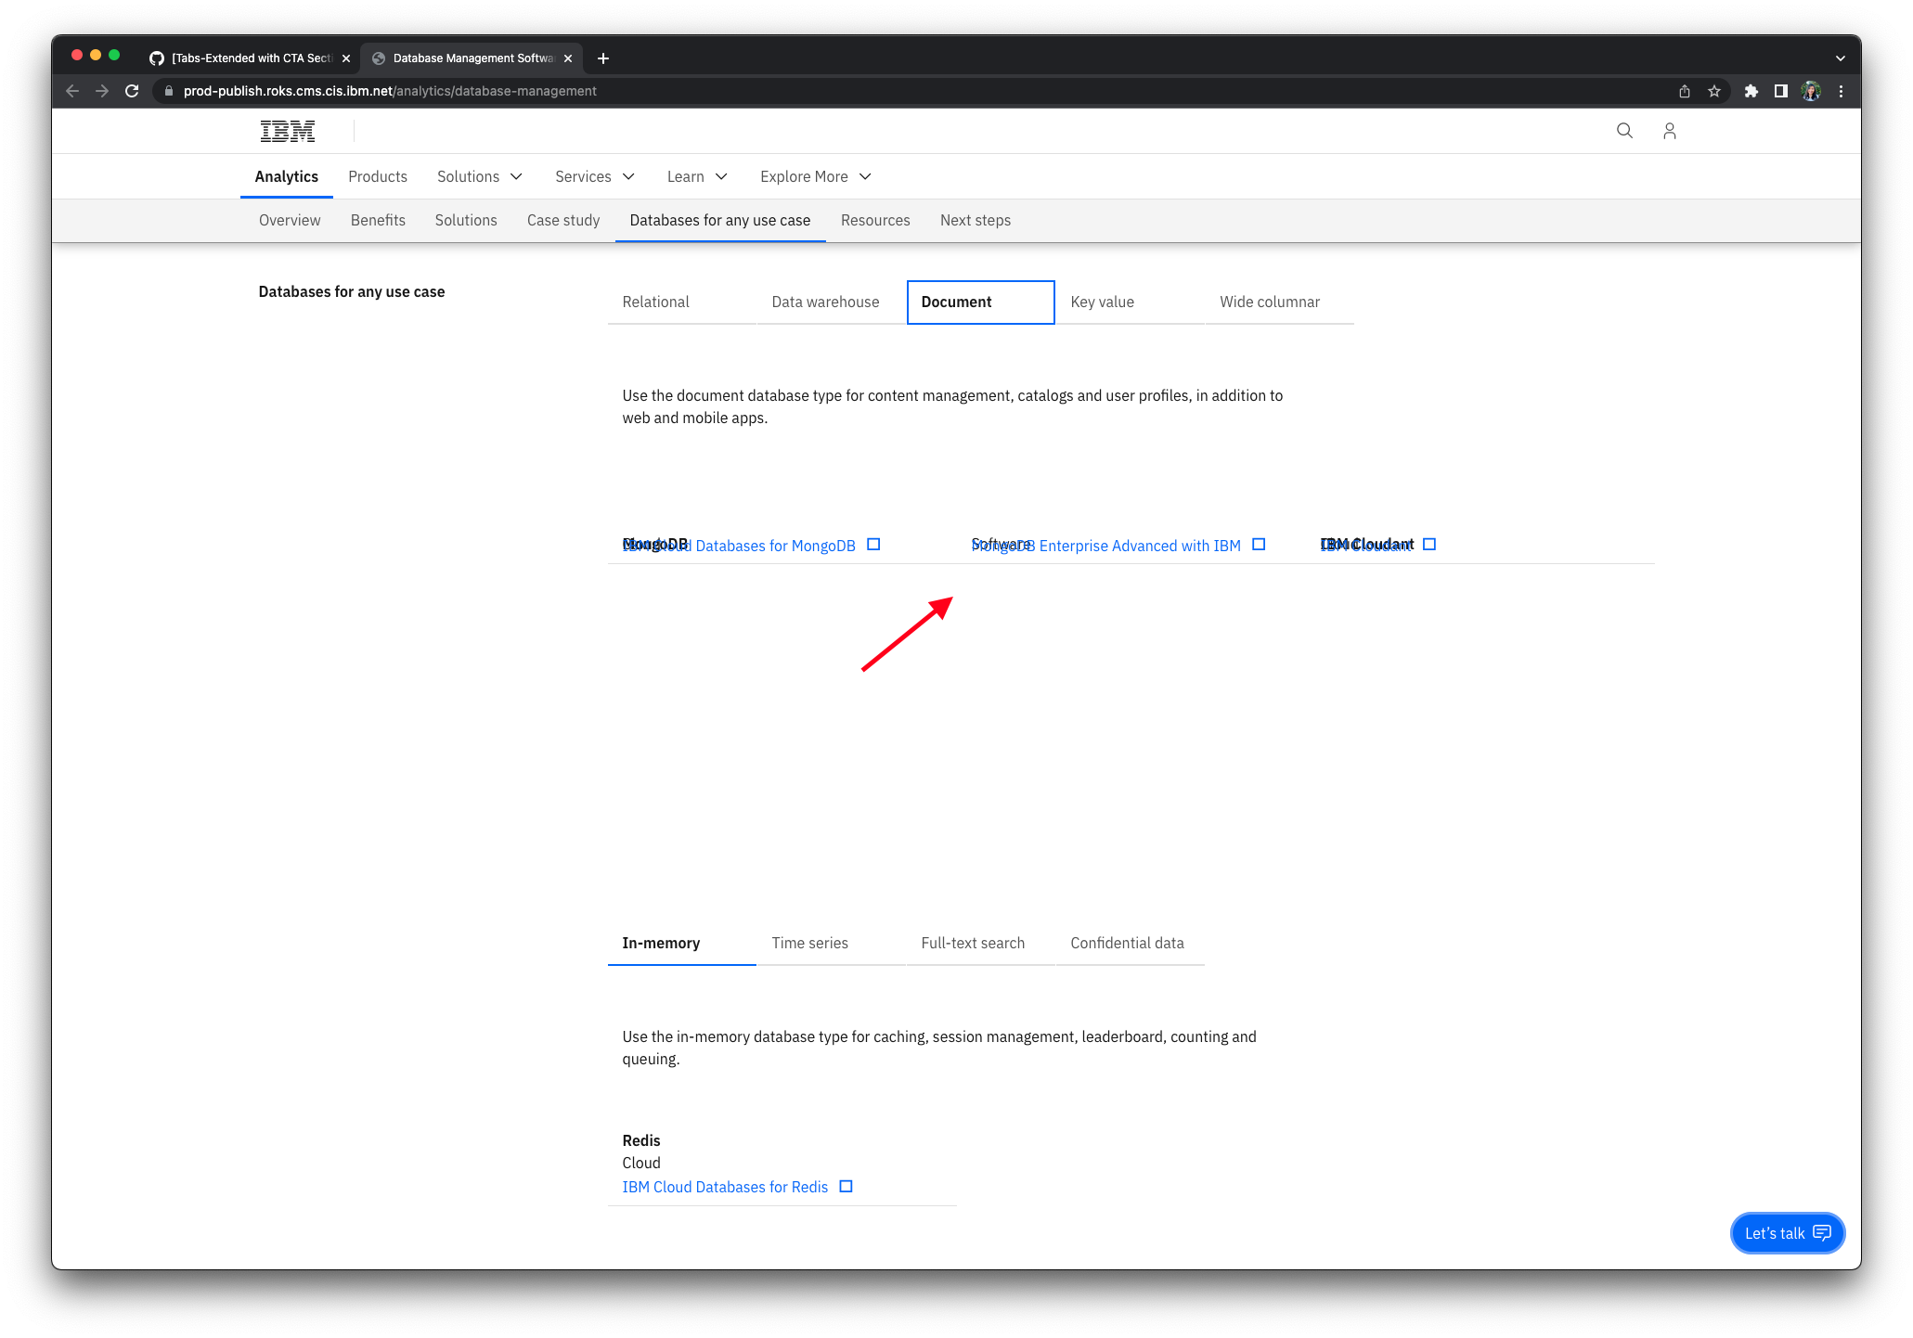The image size is (1913, 1338).
Task: Click the GitHub icon on the first tab
Action: [157, 58]
